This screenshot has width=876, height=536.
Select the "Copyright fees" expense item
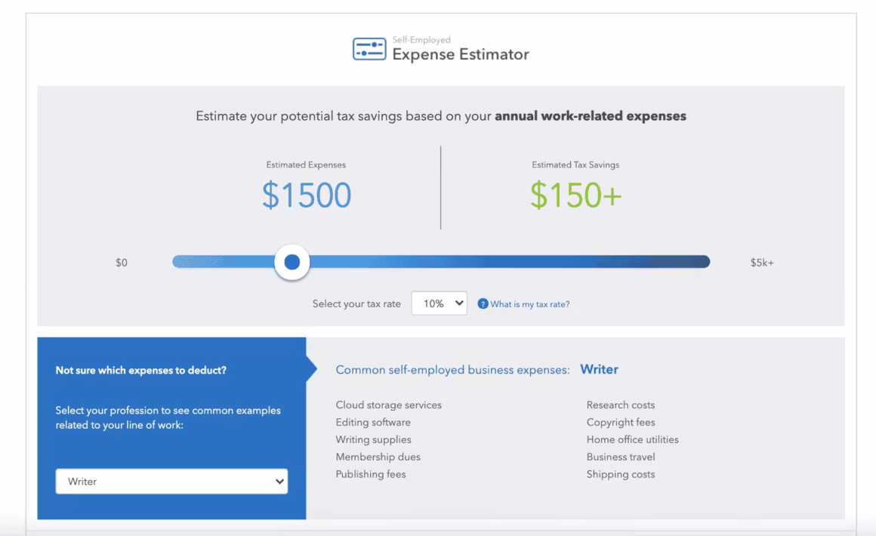click(x=621, y=423)
